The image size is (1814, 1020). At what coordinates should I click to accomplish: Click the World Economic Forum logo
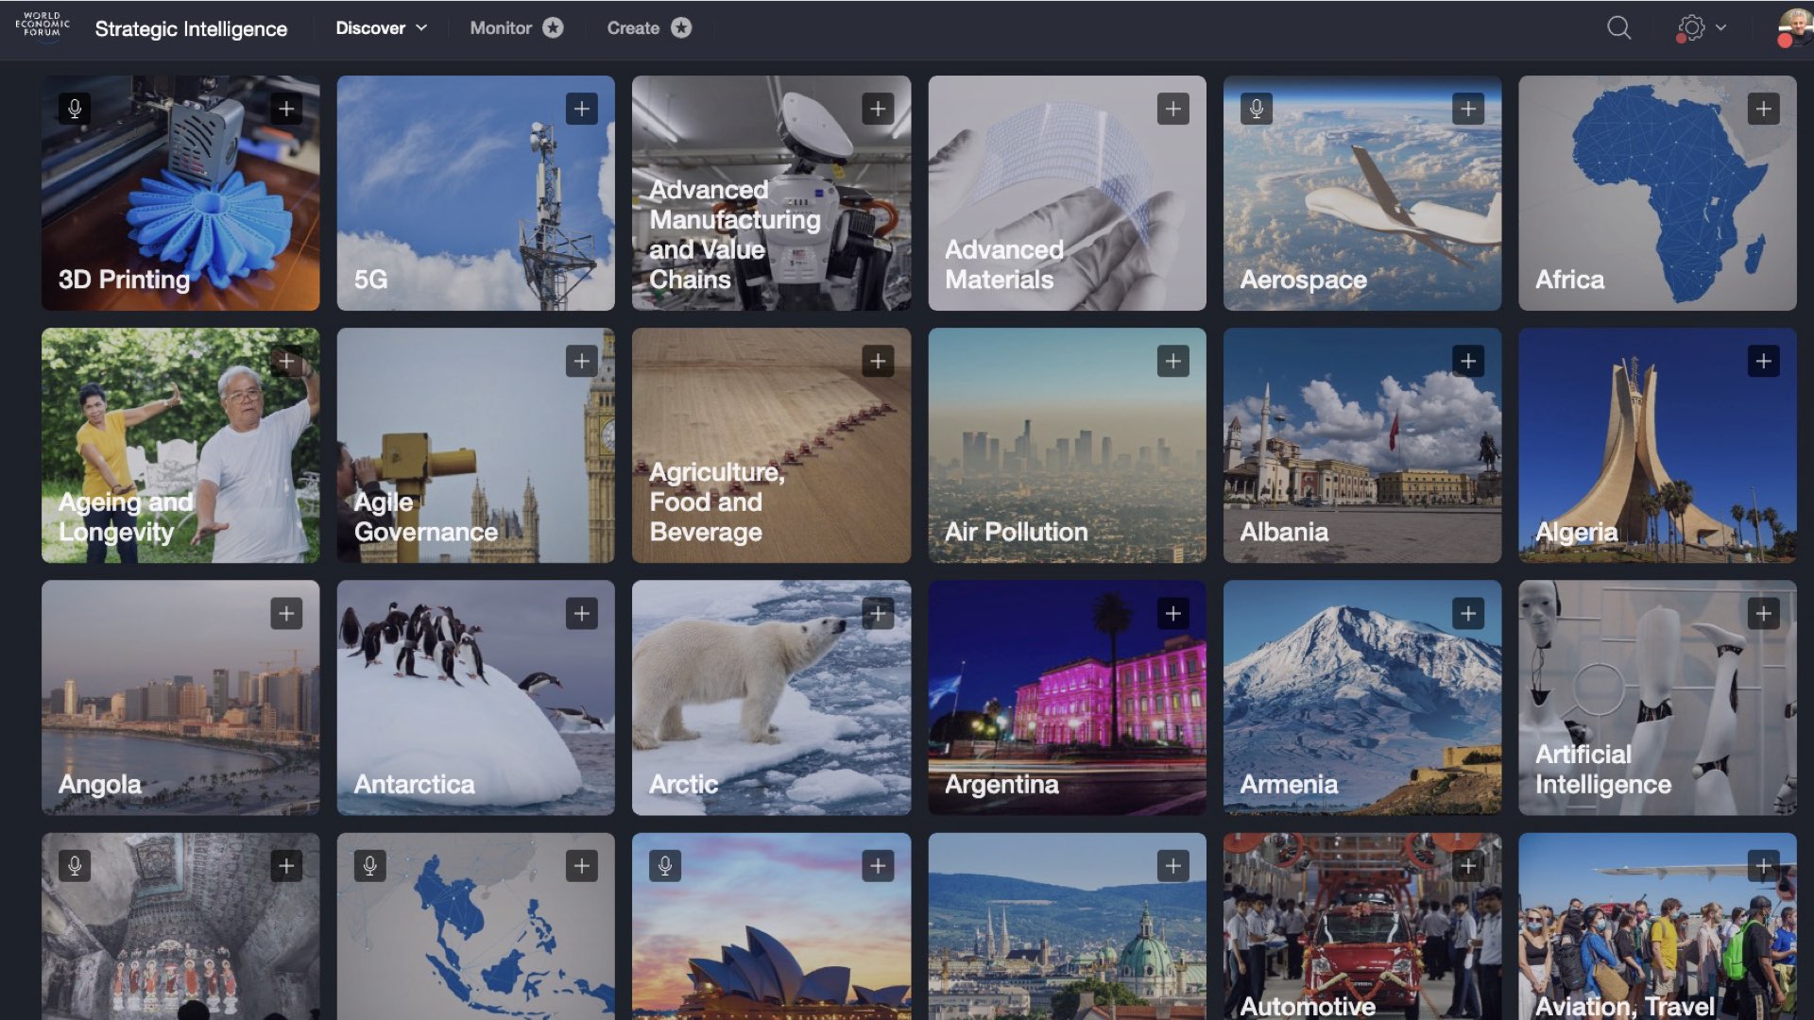(43, 25)
